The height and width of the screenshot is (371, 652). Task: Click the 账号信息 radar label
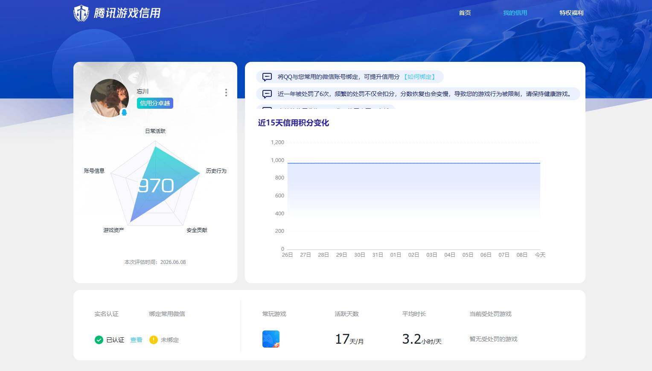(x=94, y=171)
